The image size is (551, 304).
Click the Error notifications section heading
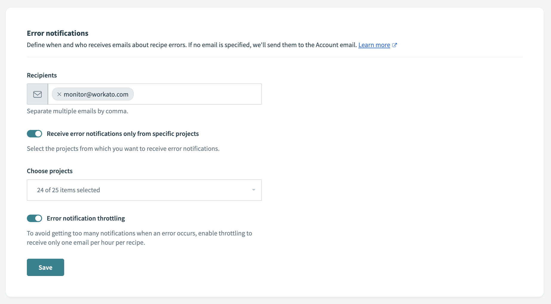click(x=58, y=33)
